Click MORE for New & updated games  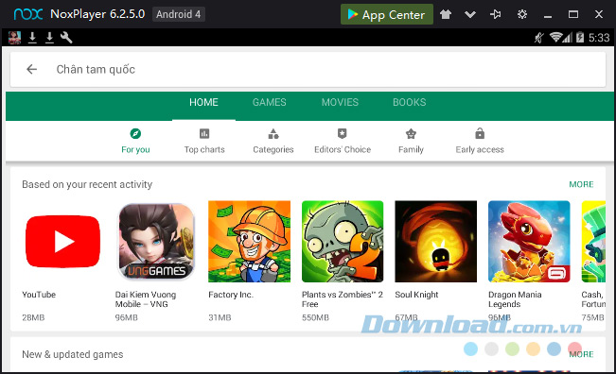click(x=581, y=354)
